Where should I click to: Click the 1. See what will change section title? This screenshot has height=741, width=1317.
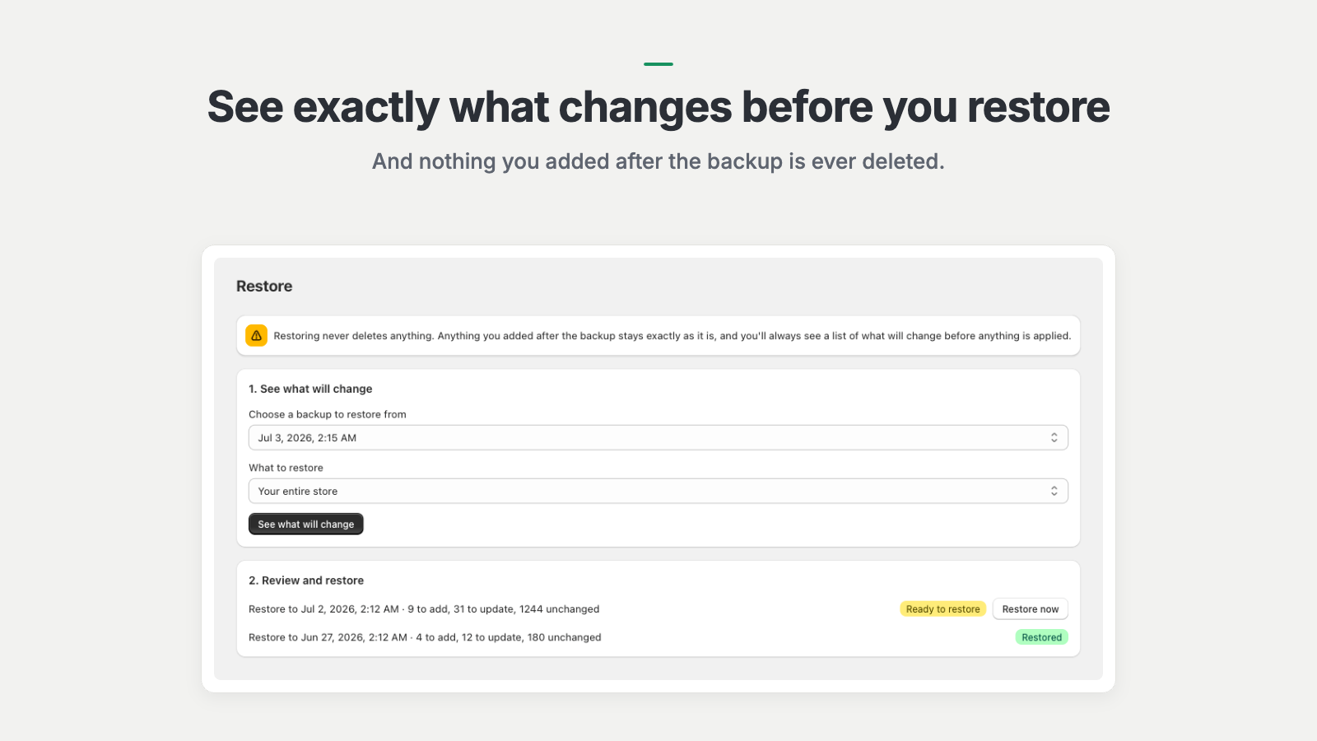coord(310,389)
